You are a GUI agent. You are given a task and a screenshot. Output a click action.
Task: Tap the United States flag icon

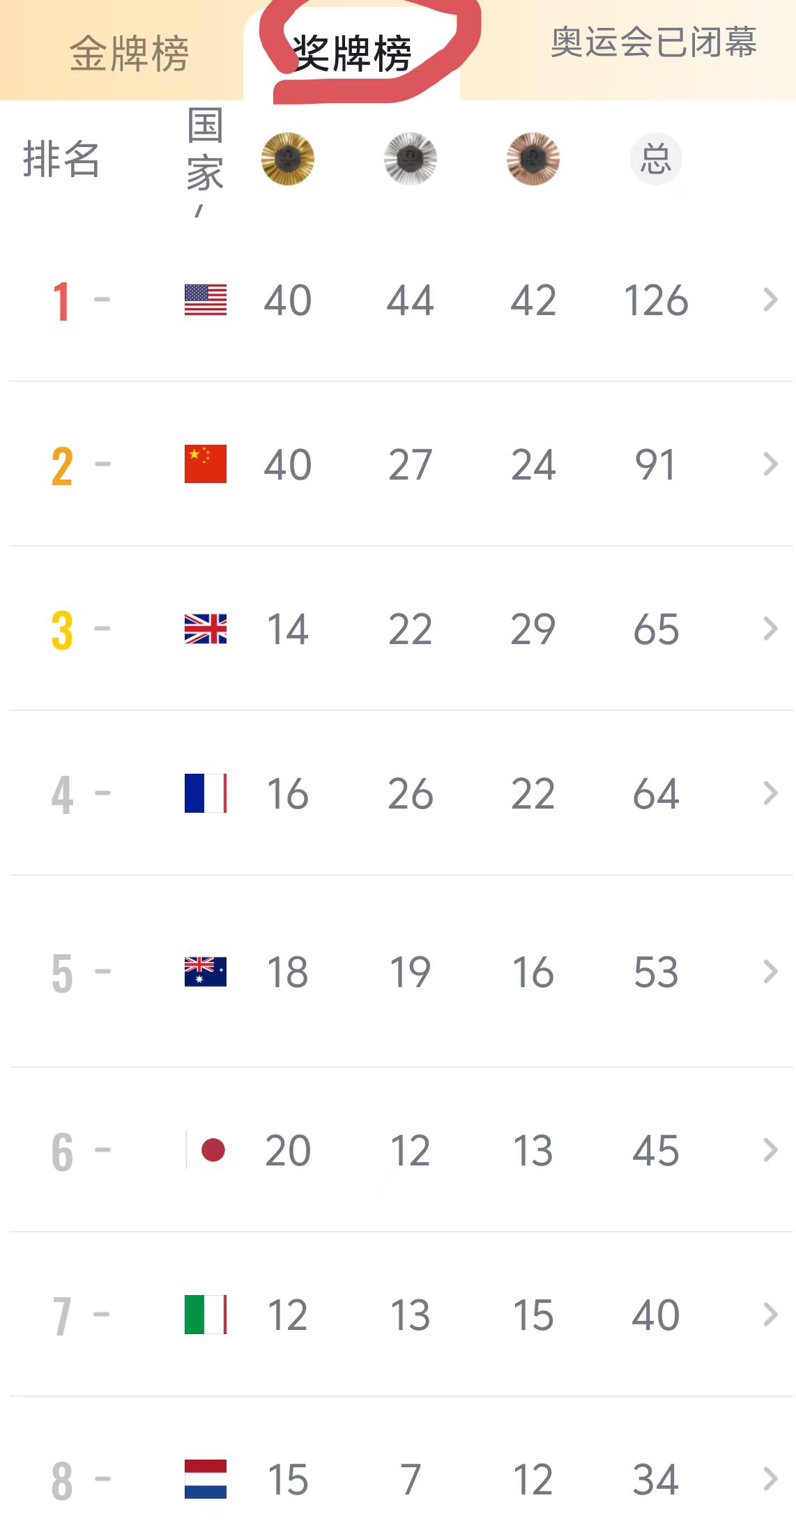tap(206, 300)
